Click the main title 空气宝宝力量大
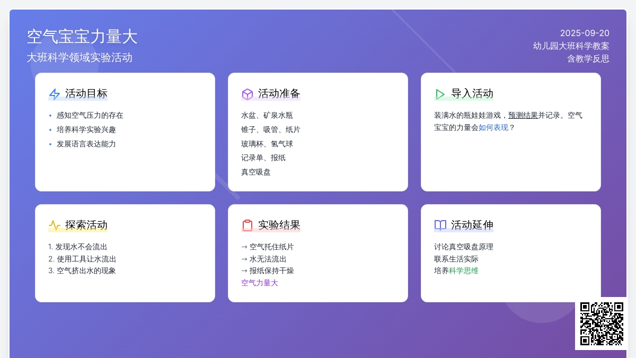 (82, 37)
